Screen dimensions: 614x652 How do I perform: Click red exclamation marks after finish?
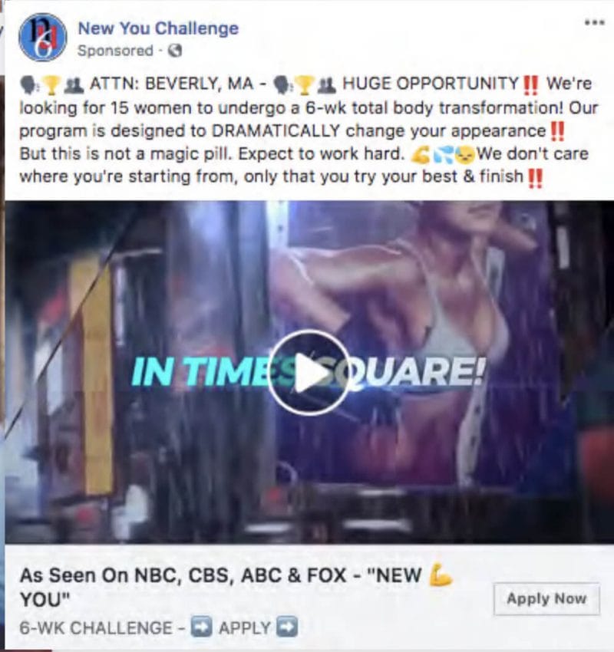pyautogui.click(x=535, y=178)
